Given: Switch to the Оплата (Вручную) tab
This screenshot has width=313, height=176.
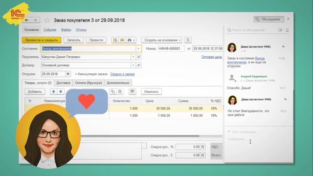Looking at the screenshot, I should [x=89, y=83].
